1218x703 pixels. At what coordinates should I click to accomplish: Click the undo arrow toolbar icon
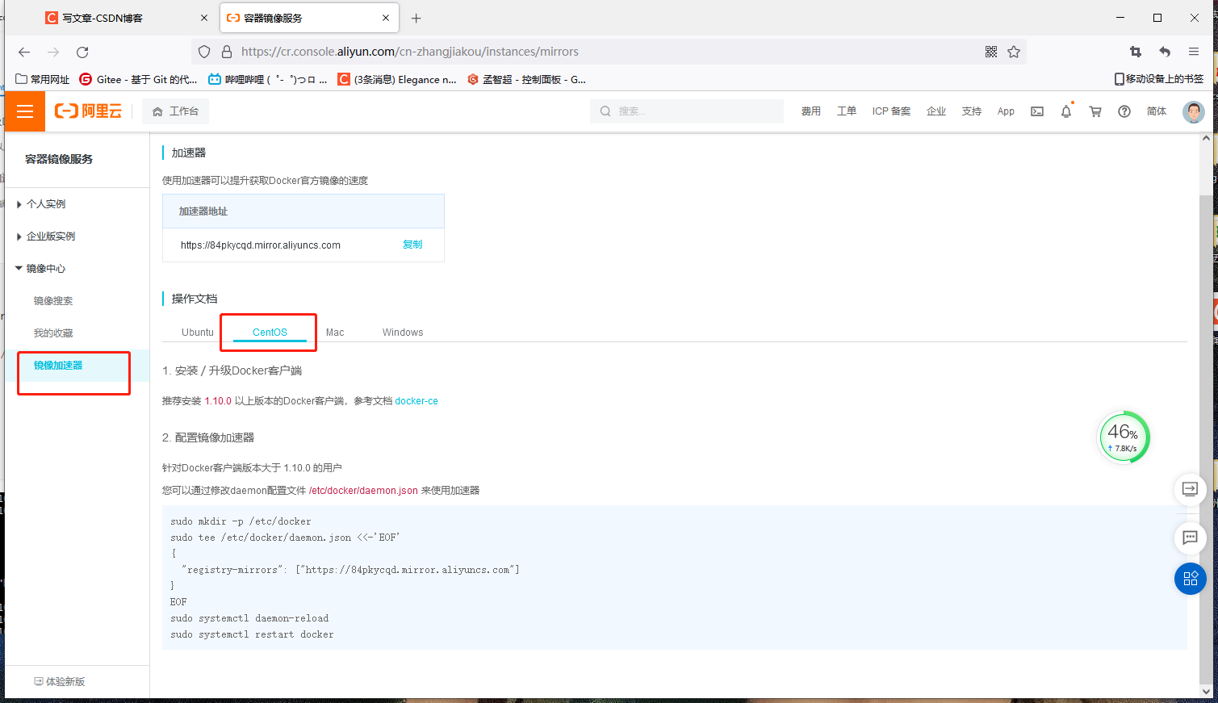pos(1165,52)
